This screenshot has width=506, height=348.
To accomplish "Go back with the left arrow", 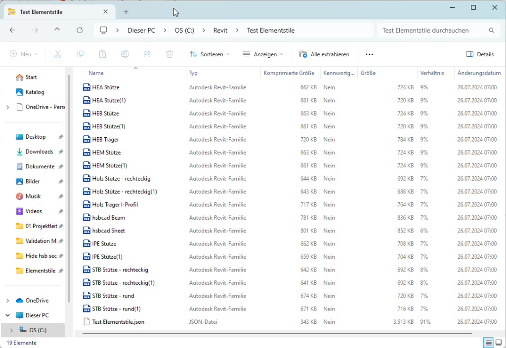I will [12, 30].
